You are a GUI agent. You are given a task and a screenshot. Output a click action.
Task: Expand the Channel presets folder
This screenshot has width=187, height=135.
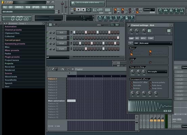coord(13,30)
